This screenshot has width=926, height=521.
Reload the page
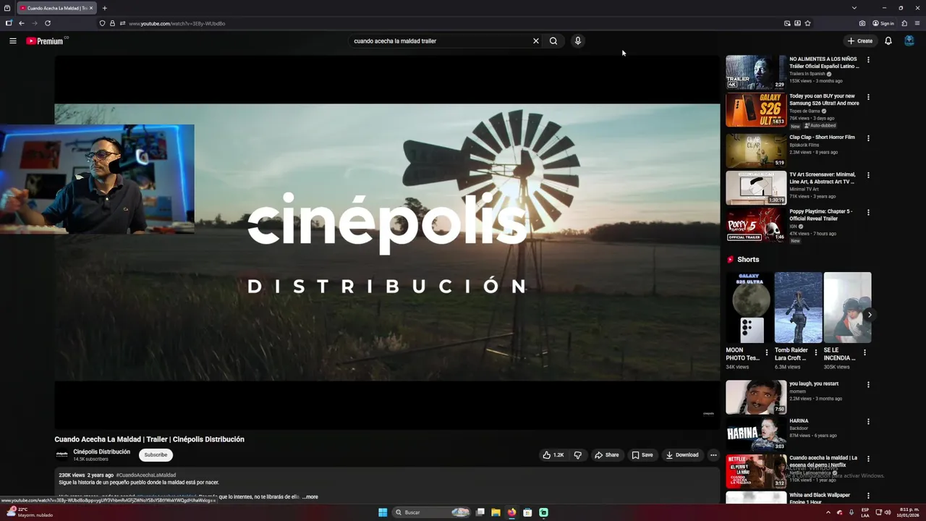(x=48, y=23)
